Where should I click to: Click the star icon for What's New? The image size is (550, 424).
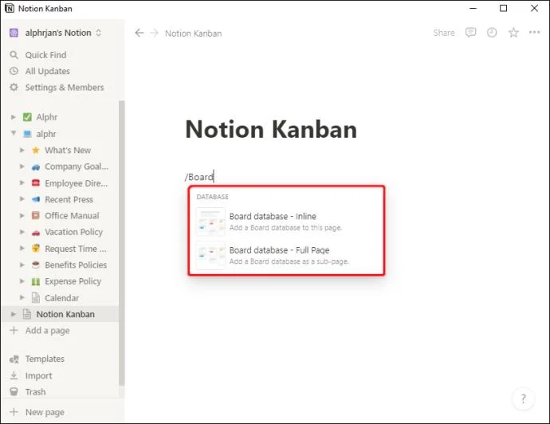click(x=36, y=150)
